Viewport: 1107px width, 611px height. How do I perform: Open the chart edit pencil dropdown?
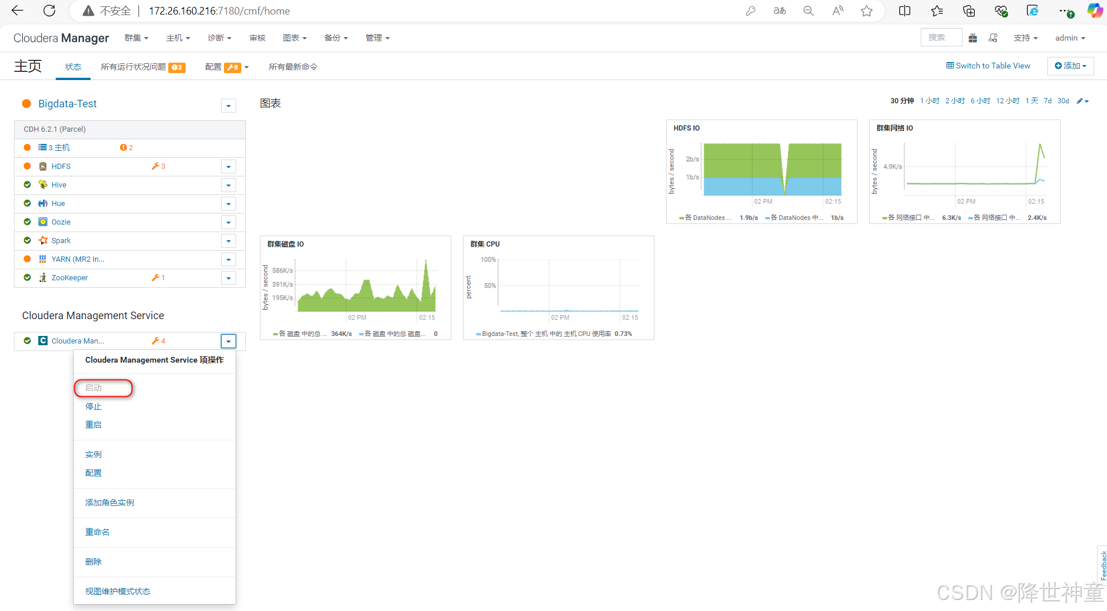1083,101
